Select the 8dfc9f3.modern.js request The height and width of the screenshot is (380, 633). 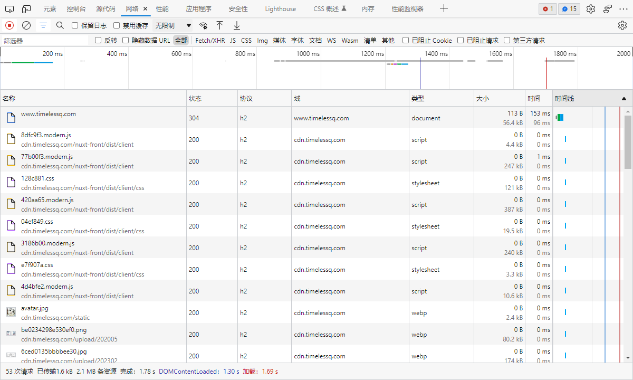93,139
